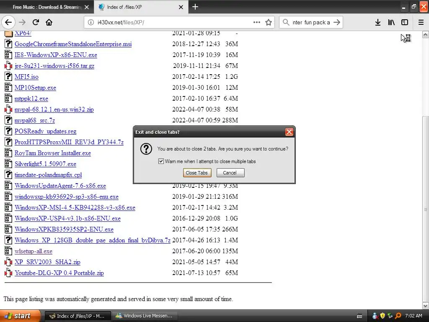Viewport: 429px width, 322px height.
Task: Click the folder icon beside XP64/
Action: (8, 34)
